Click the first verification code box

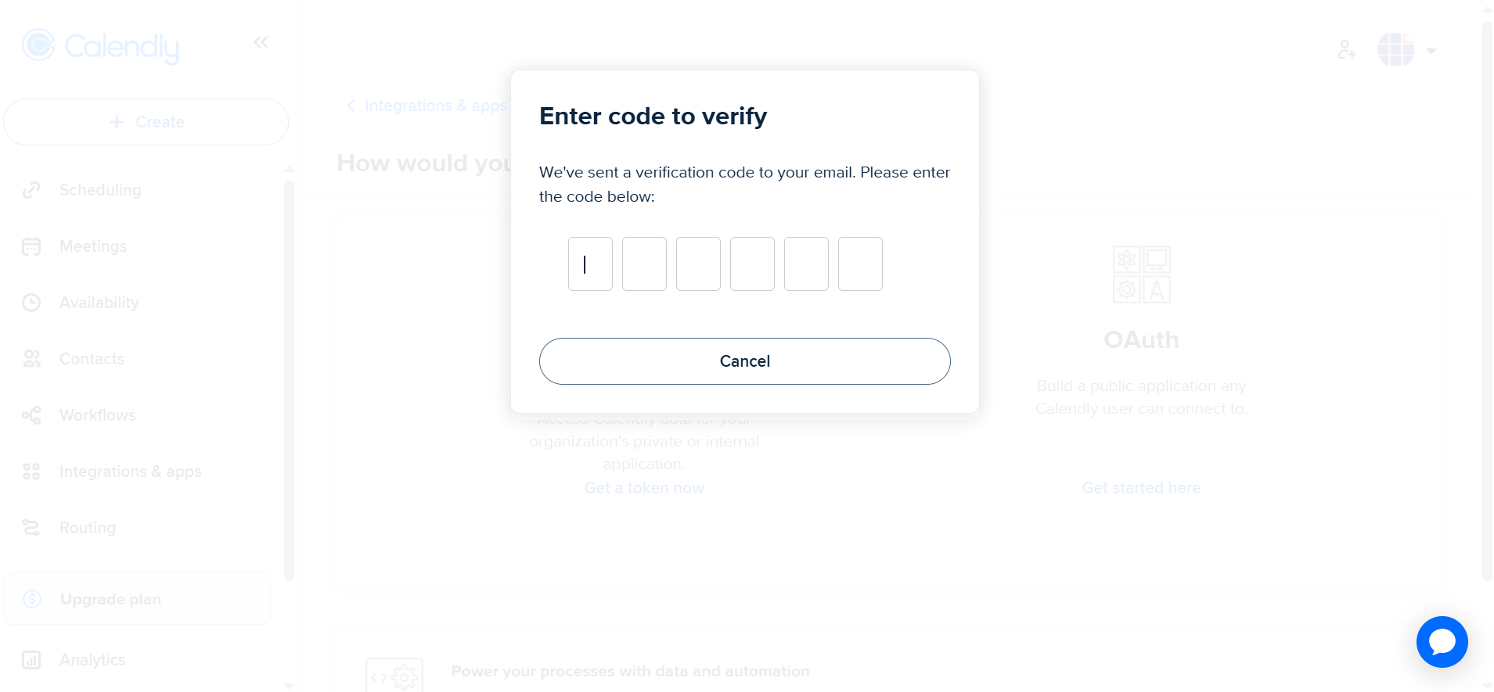(x=590, y=264)
